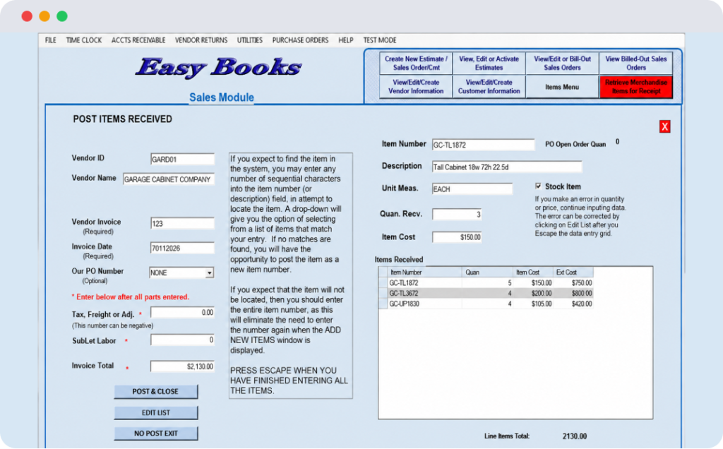Click the Vendor Name field

[168, 179]
